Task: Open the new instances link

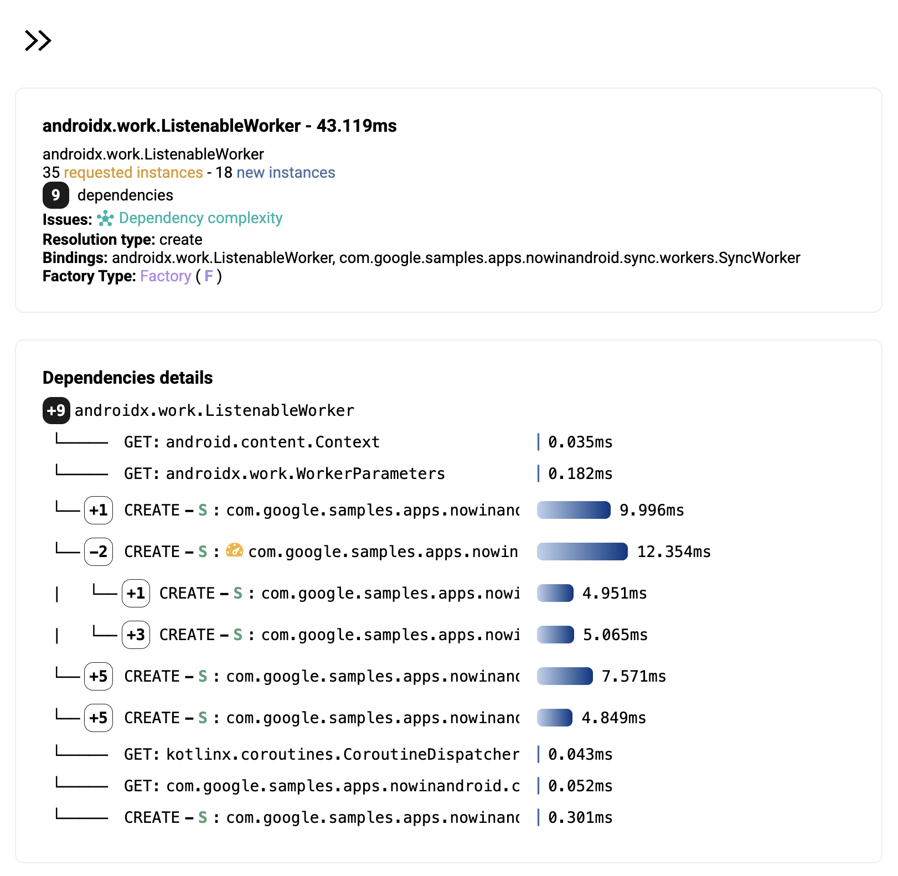Action: click(x=286, y=173)
